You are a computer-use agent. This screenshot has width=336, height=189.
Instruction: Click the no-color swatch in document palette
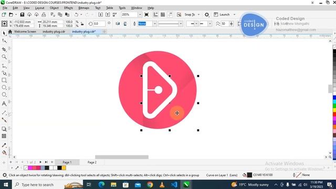26,168
